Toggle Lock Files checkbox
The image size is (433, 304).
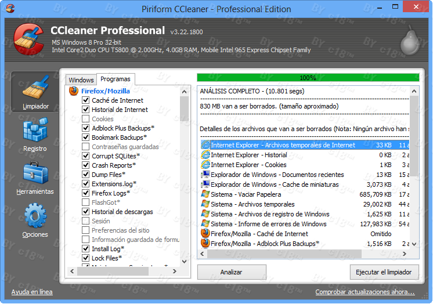click(86, 258)
